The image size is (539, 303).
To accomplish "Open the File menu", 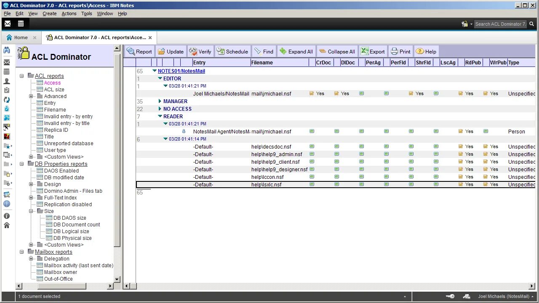I will coord(7,13).
